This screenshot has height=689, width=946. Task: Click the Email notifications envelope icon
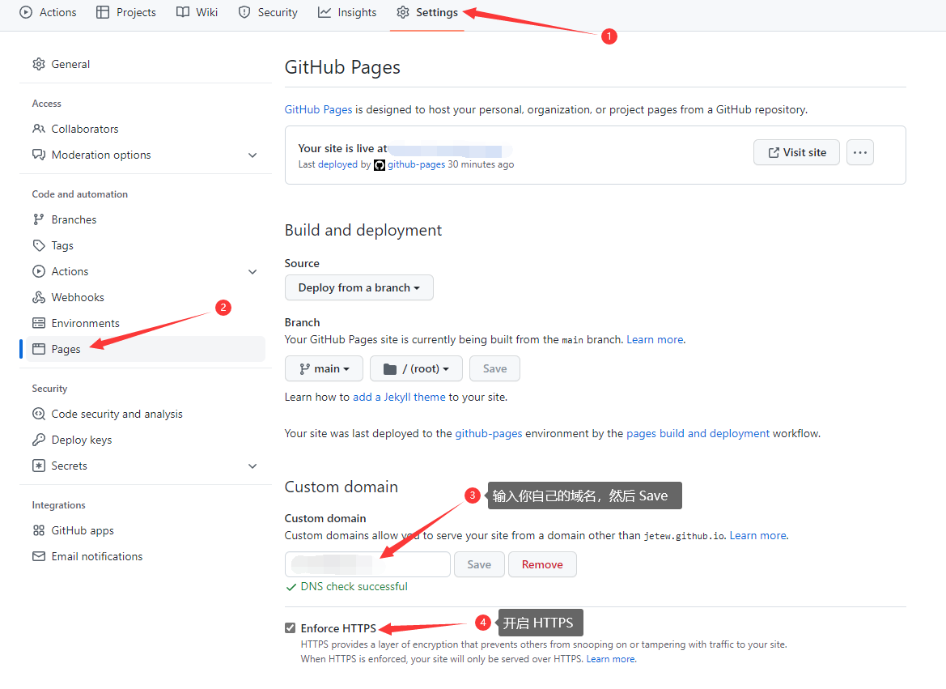tap(38, 556)
